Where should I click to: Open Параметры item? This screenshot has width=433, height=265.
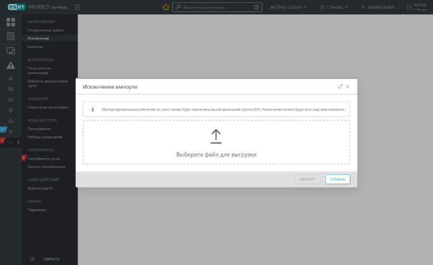point(37,210)
